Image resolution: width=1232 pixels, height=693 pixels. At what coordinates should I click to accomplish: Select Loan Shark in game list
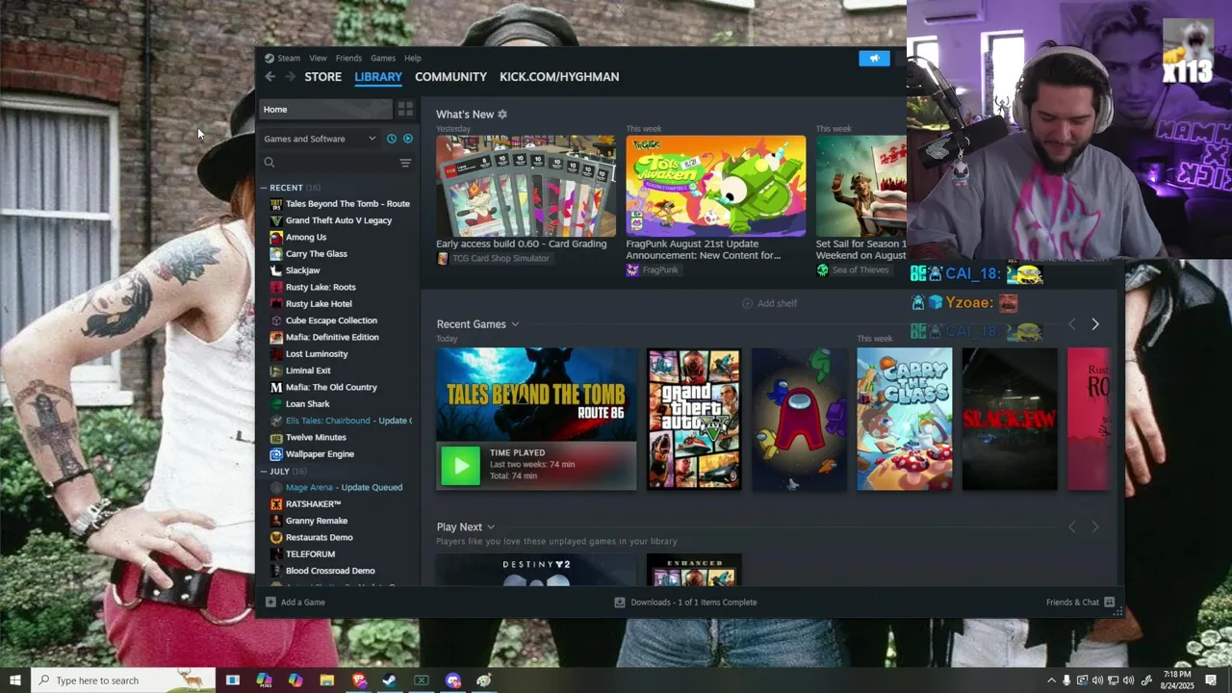click(x=307, y=404)
